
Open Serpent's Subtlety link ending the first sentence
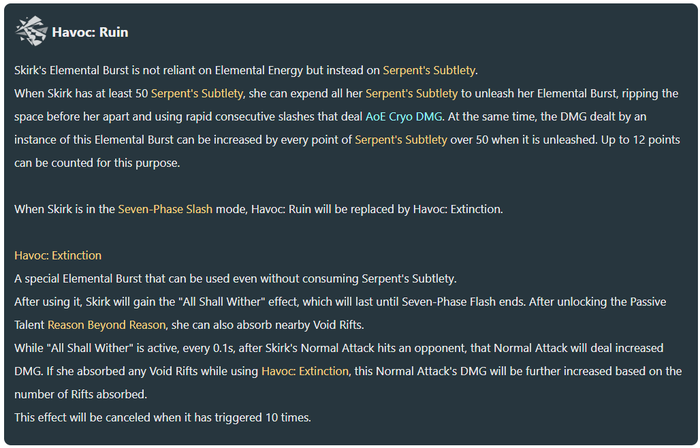pos(429,71)
